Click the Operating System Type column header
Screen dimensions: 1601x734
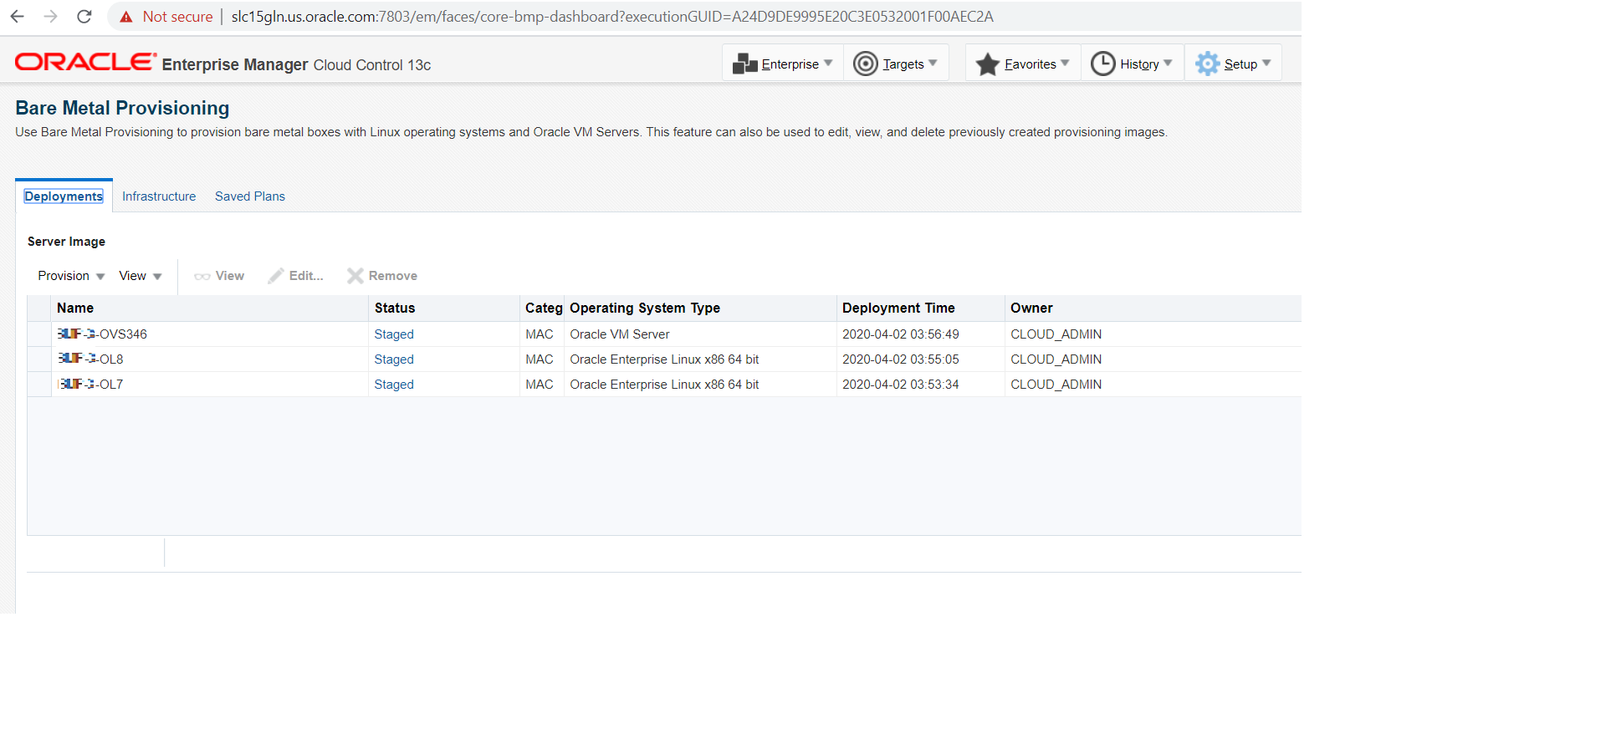coord(700,308)
